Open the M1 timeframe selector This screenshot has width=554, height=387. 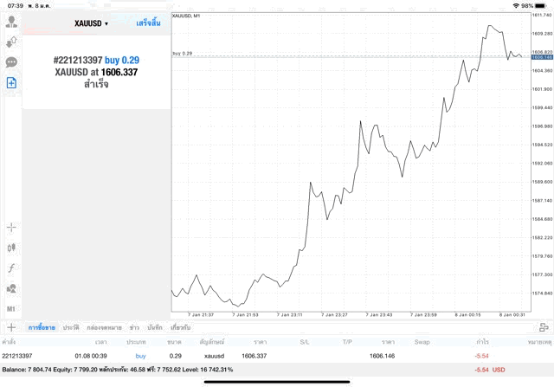11,309
